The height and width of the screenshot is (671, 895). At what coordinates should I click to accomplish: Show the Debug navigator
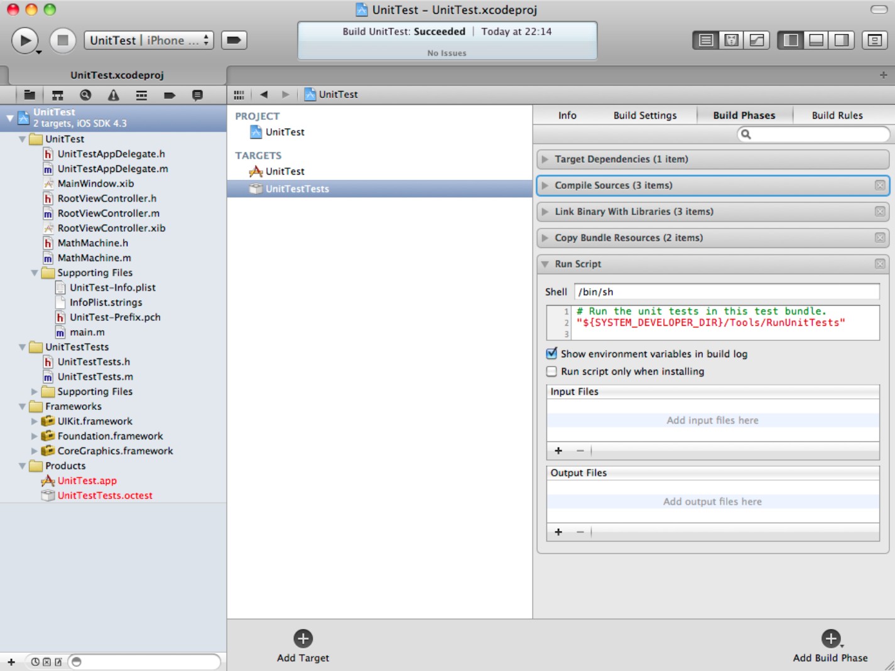click(x=141, y=95)
